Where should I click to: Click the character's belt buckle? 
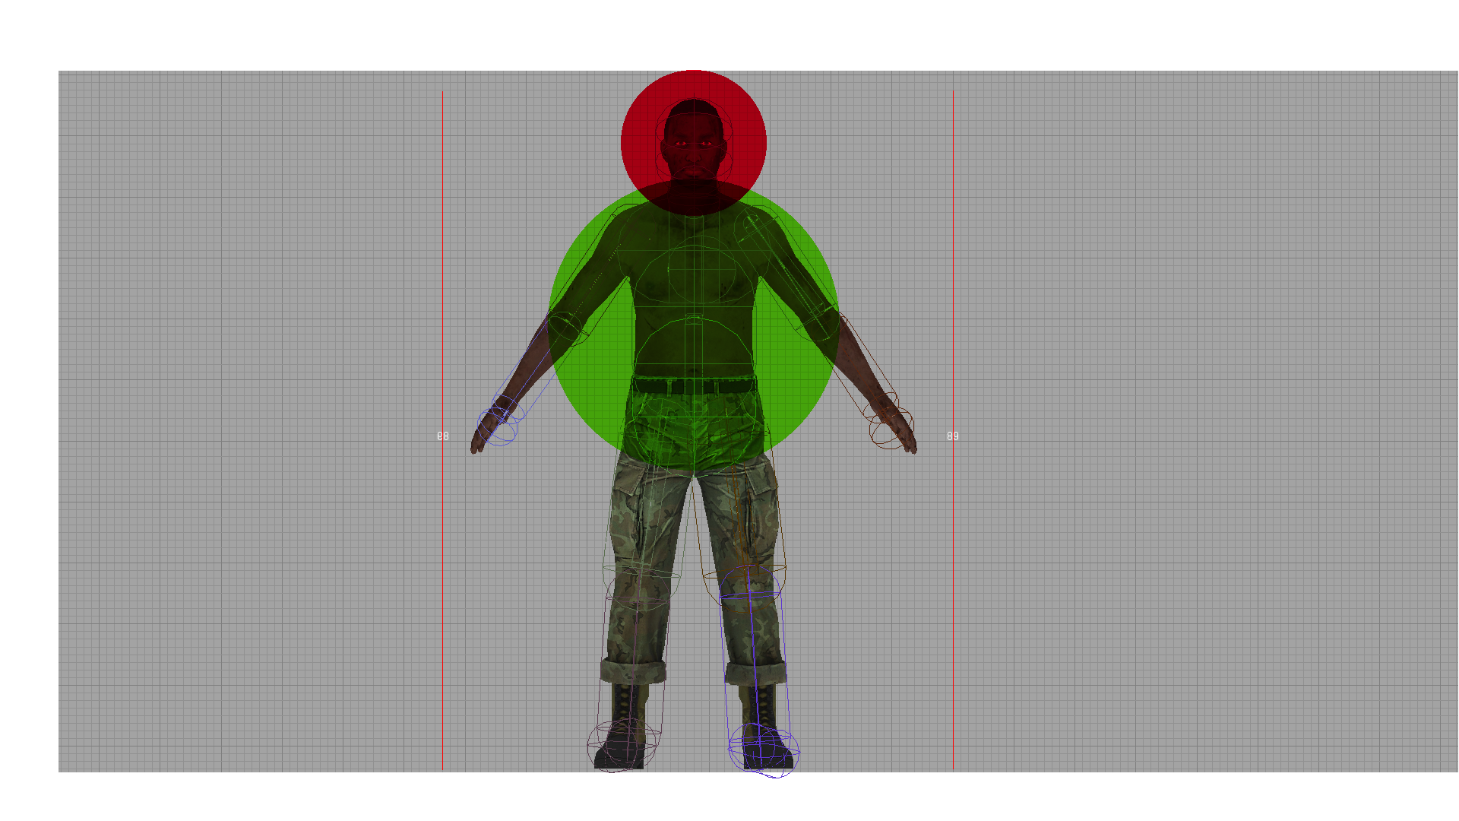point(695,386)
